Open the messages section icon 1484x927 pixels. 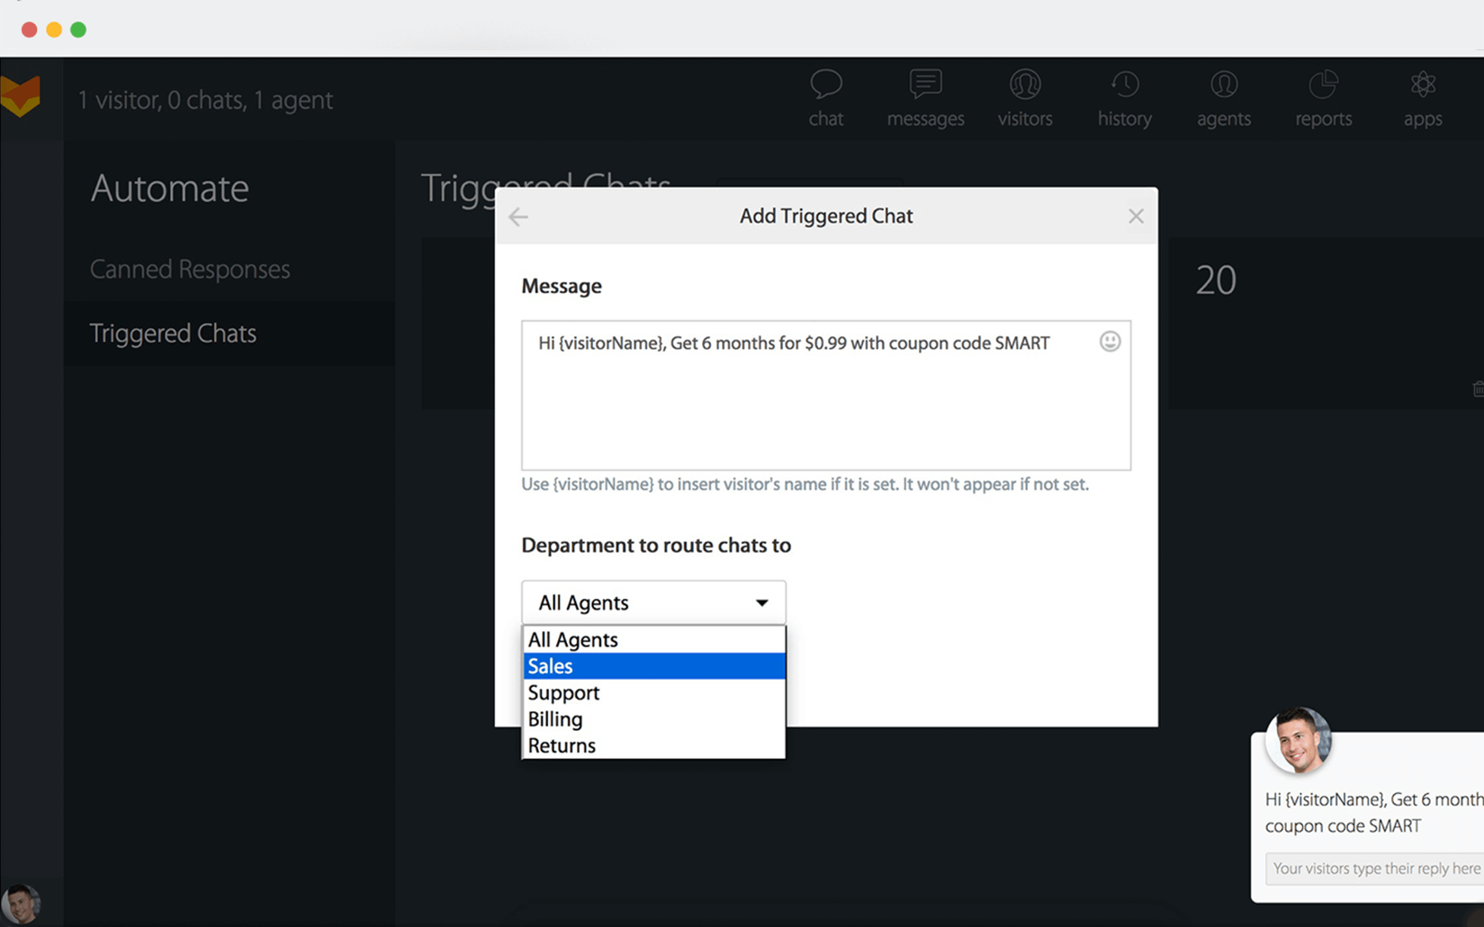[x=925, y=99]
